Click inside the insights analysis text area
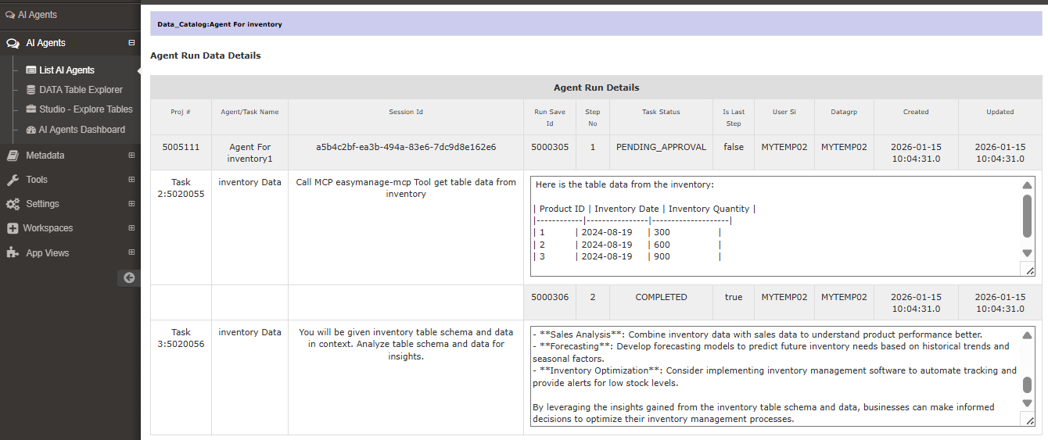Viewport: 1048px width, 440px height. pos(774,377)
